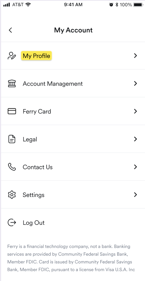The width and height of the screenshot is (145, 281).
Task: Open Ferry Card via right chevron
Action: pyautogui.click(x=136, y=111)
